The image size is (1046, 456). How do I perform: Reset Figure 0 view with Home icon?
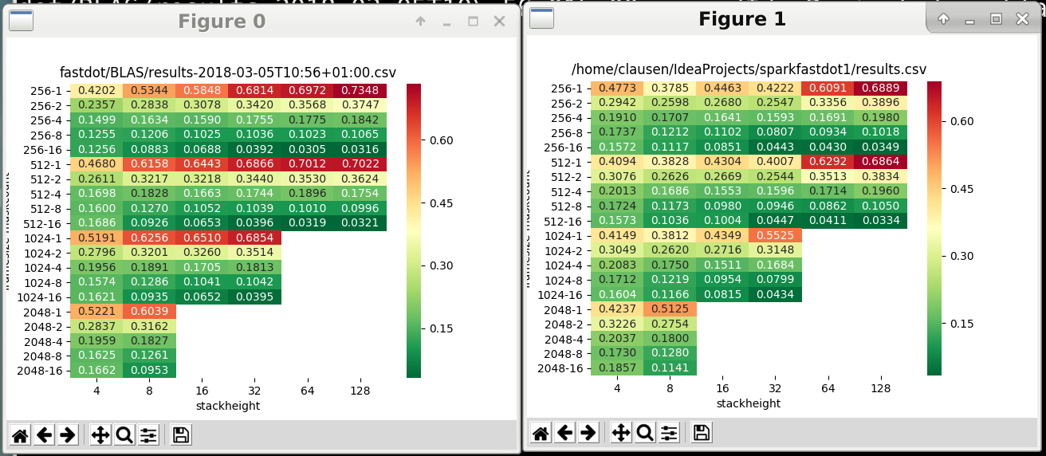pyautogui.click(x=20, y=435)
